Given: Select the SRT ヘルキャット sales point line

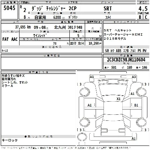Looking at the screenshot, I should (x=118, y=30).
